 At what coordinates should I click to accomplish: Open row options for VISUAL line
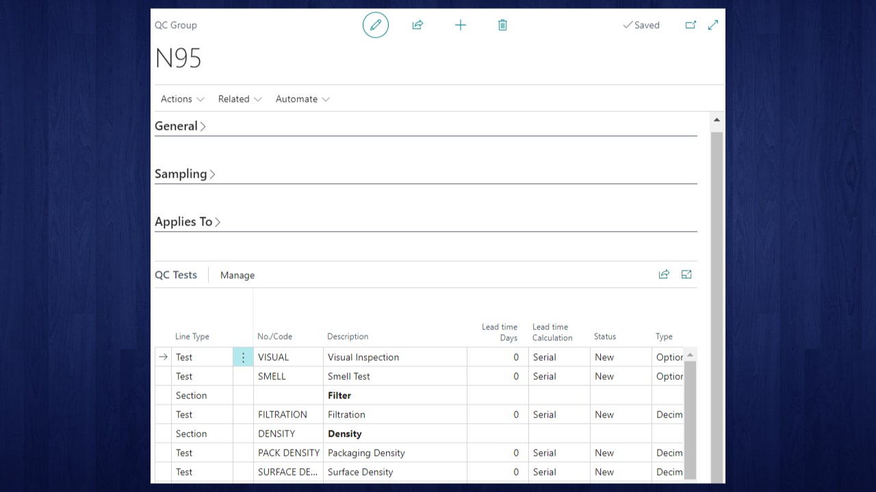[243, 357]
